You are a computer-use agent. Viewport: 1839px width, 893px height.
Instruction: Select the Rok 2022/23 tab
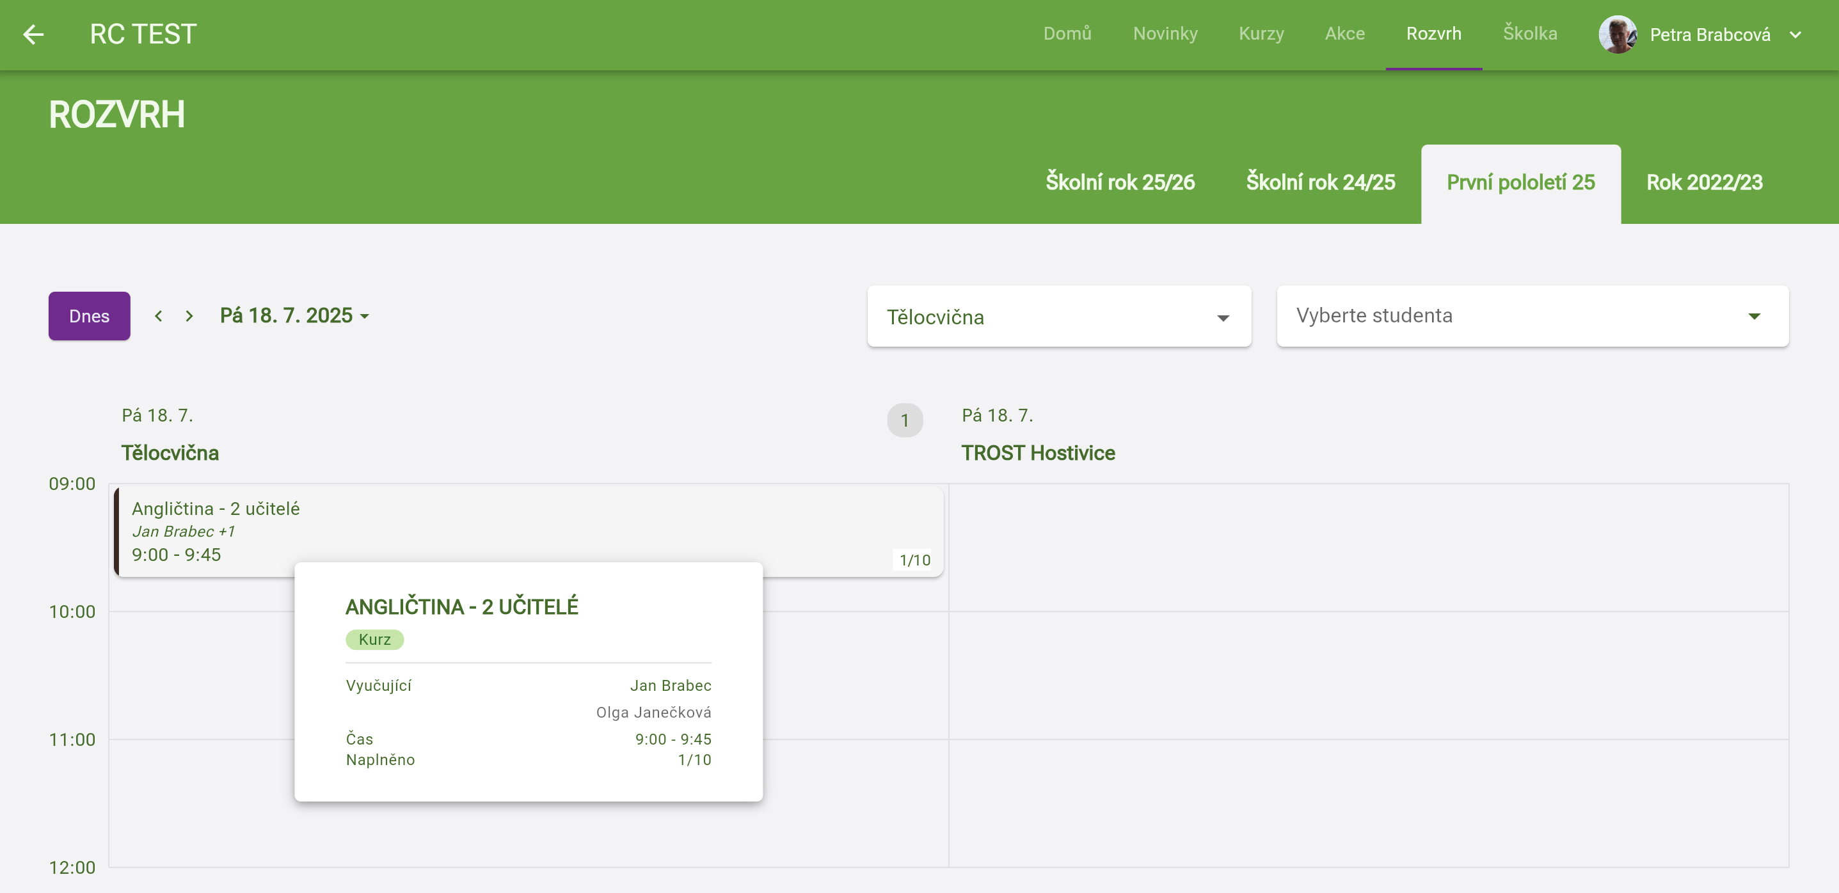tap(1704, 183)
